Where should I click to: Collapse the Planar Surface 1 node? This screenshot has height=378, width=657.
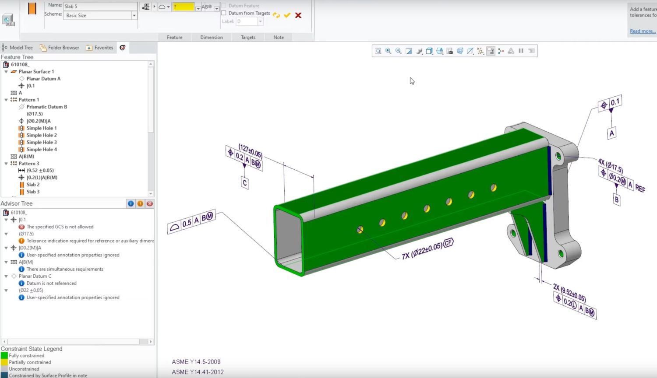[x=6, y=72]
